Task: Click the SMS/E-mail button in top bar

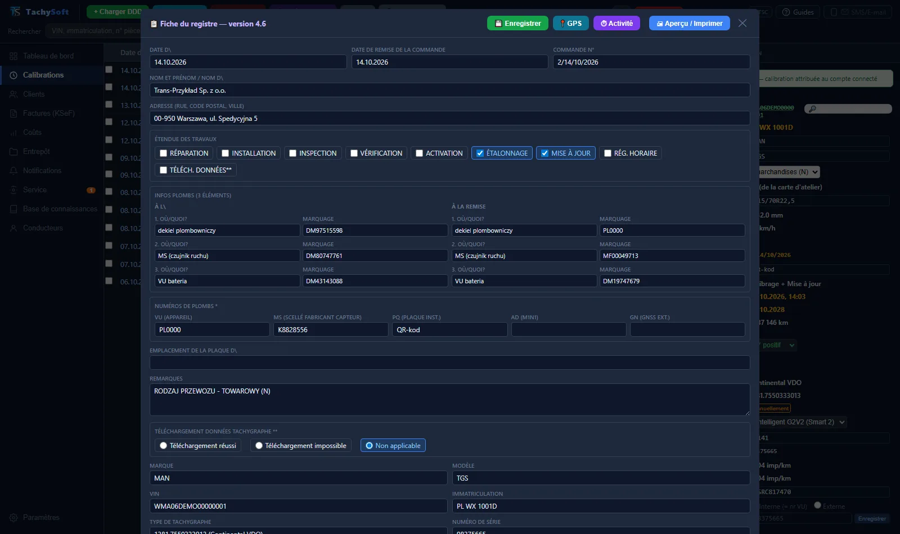Action: tap(858, 12)
